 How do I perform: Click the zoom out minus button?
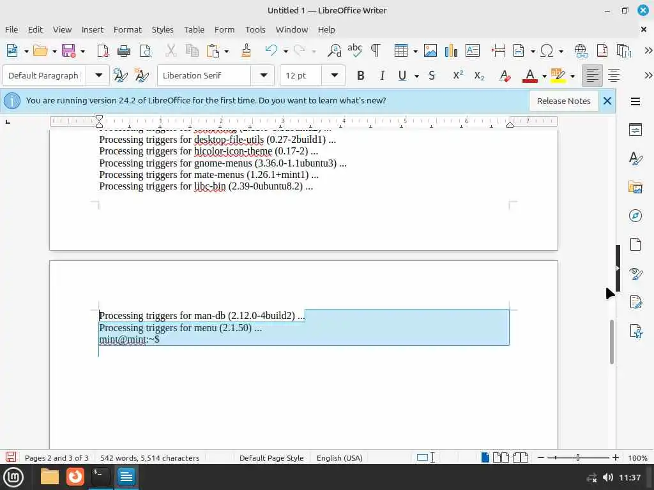(x=541, y=457)
